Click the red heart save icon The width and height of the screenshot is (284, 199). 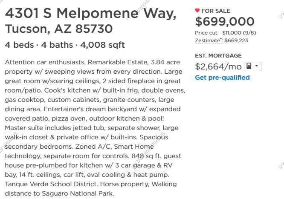coord(197,11)
